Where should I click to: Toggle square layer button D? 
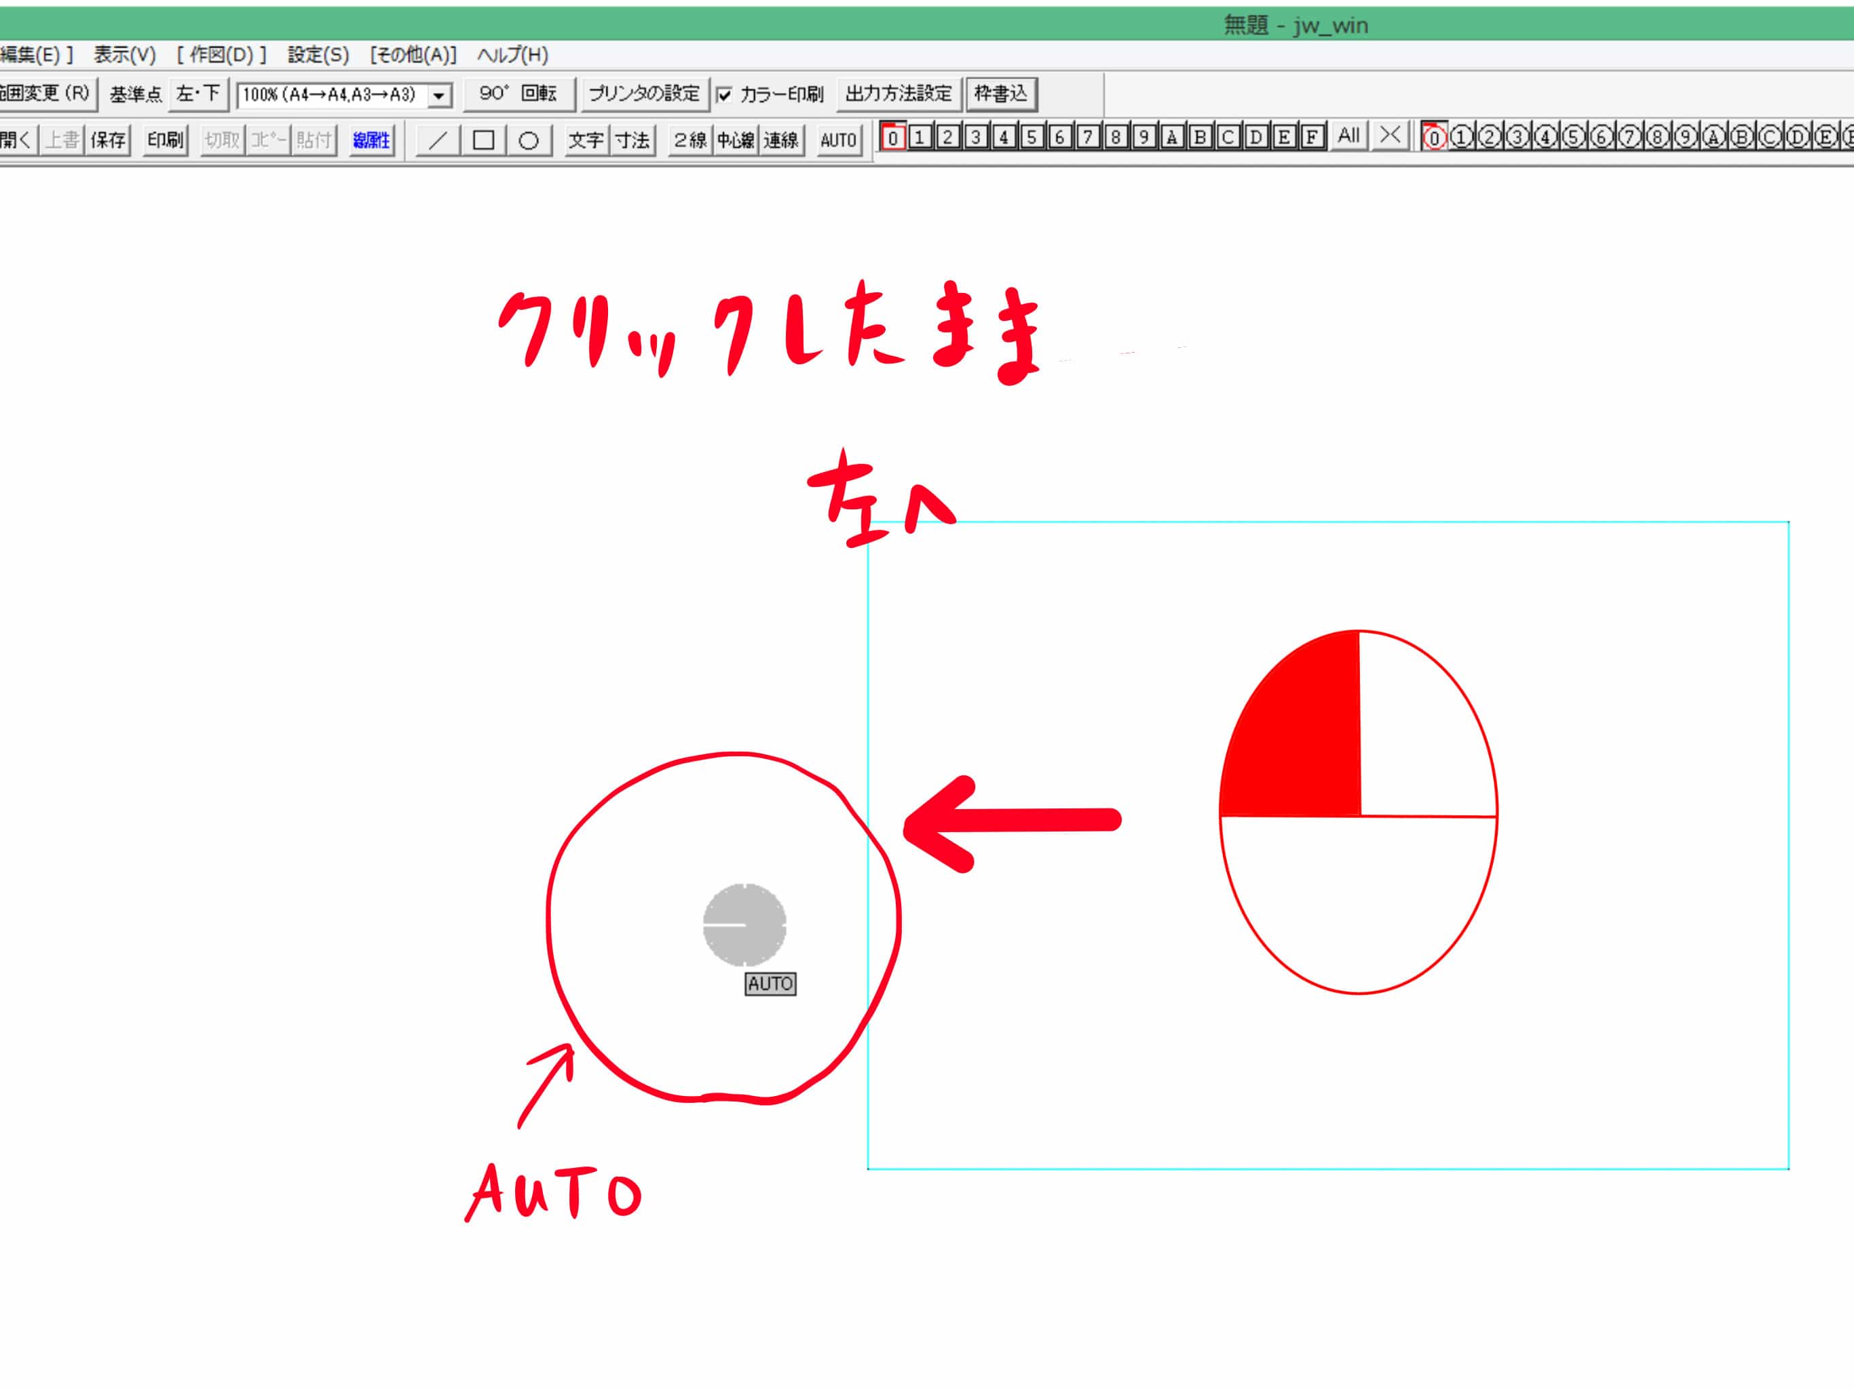1256,138
